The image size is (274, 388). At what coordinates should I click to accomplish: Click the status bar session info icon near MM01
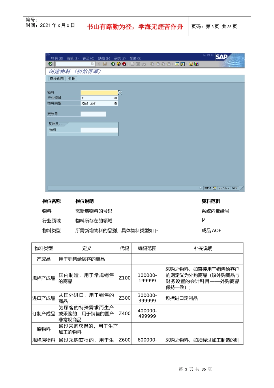[x=215, y=188]
